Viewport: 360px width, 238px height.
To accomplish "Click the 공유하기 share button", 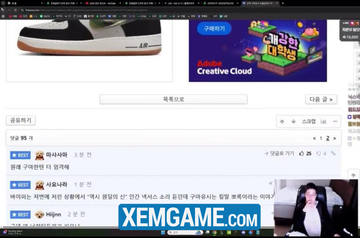I will tap(21, 121).
